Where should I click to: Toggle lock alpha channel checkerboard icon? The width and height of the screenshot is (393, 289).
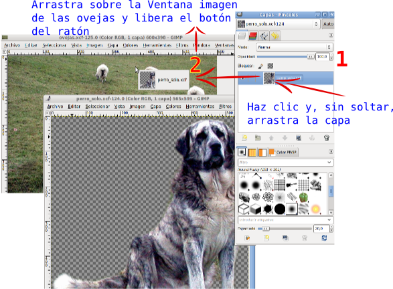click(270, 66)
